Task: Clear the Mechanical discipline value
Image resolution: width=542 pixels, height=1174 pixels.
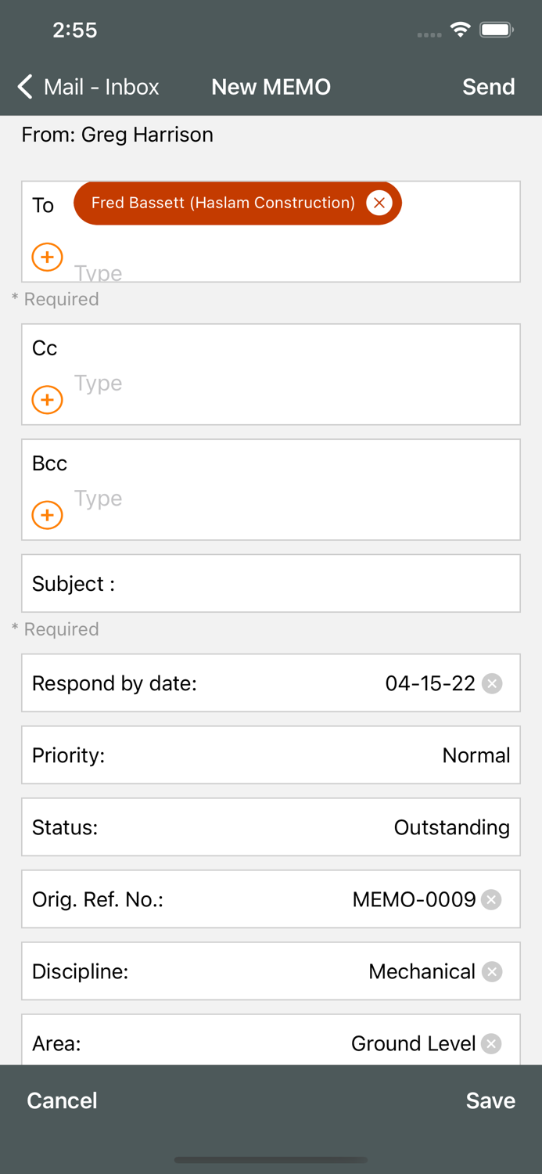Action: tap(492, 971)
